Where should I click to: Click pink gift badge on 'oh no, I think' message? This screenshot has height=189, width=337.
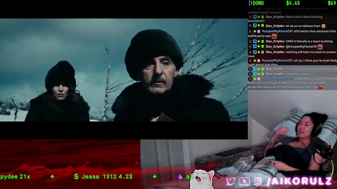(259, 61)
